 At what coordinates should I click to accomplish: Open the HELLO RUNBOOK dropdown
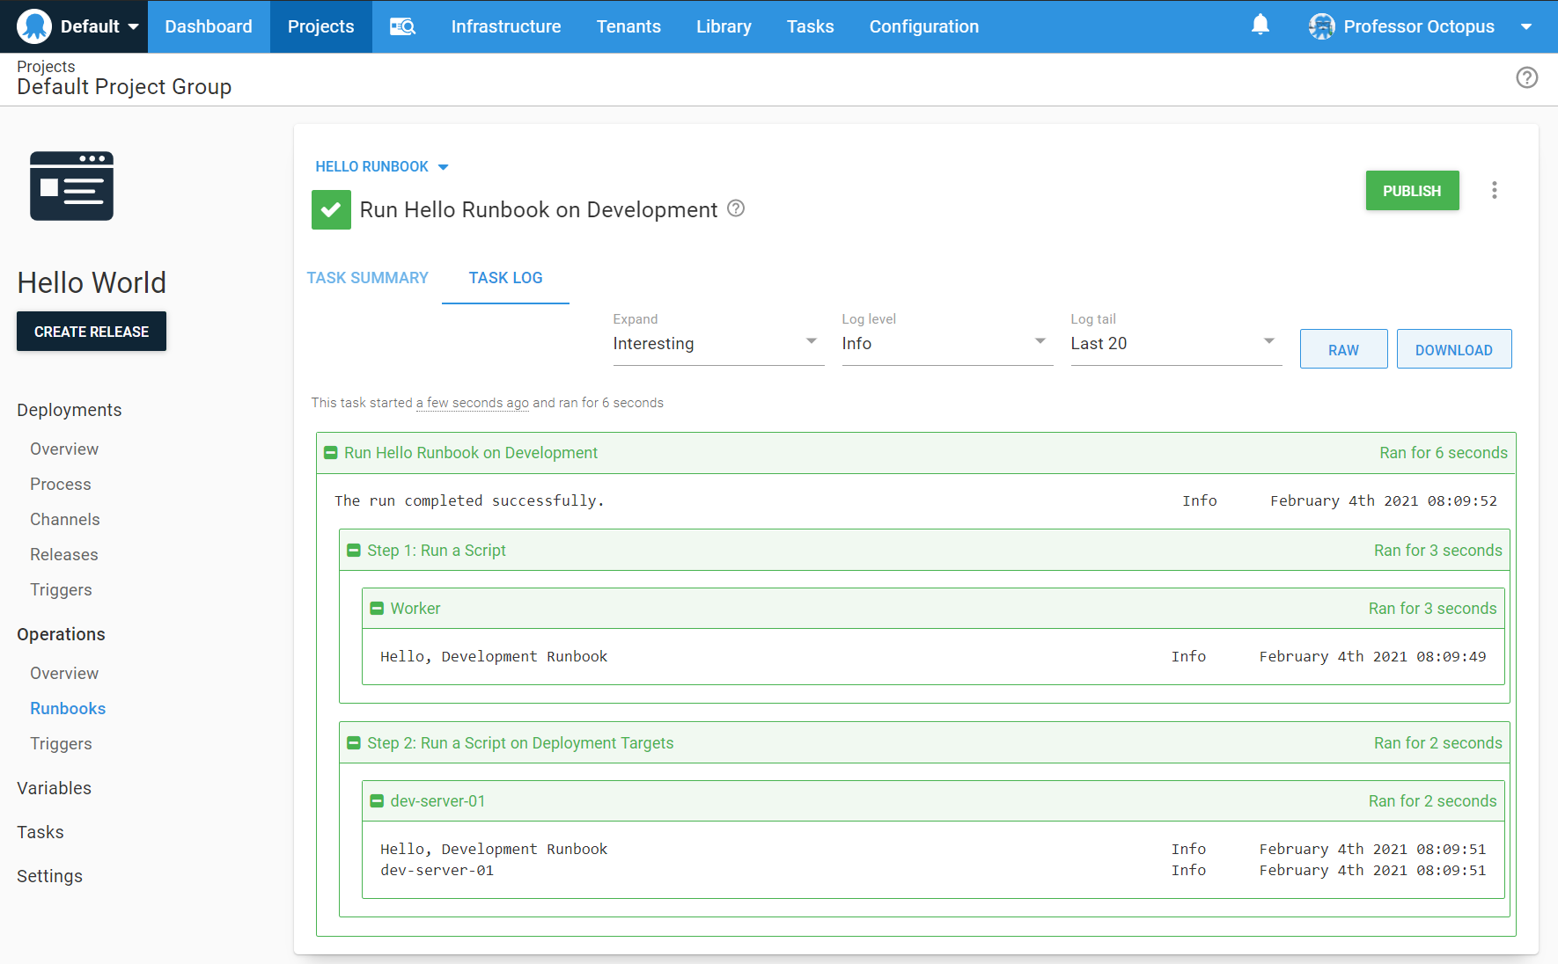381,166
